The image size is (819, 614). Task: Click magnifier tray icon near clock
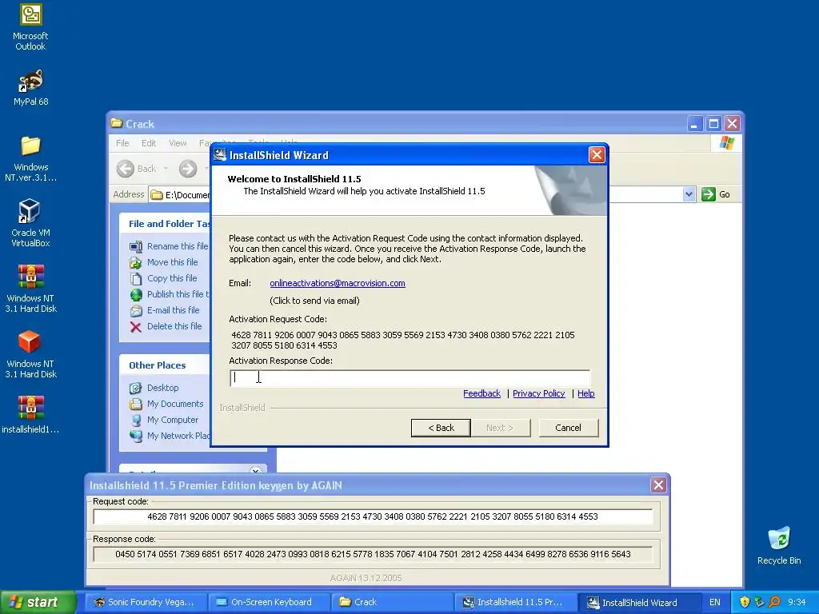[773, 602]
